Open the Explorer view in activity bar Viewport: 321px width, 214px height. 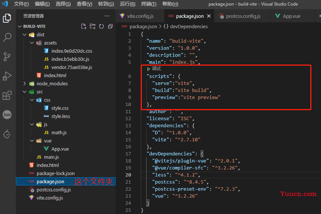[7, 18]
